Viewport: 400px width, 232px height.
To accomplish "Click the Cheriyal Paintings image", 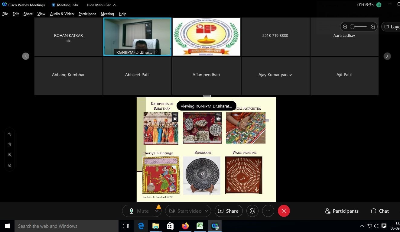I will (161, 175).
